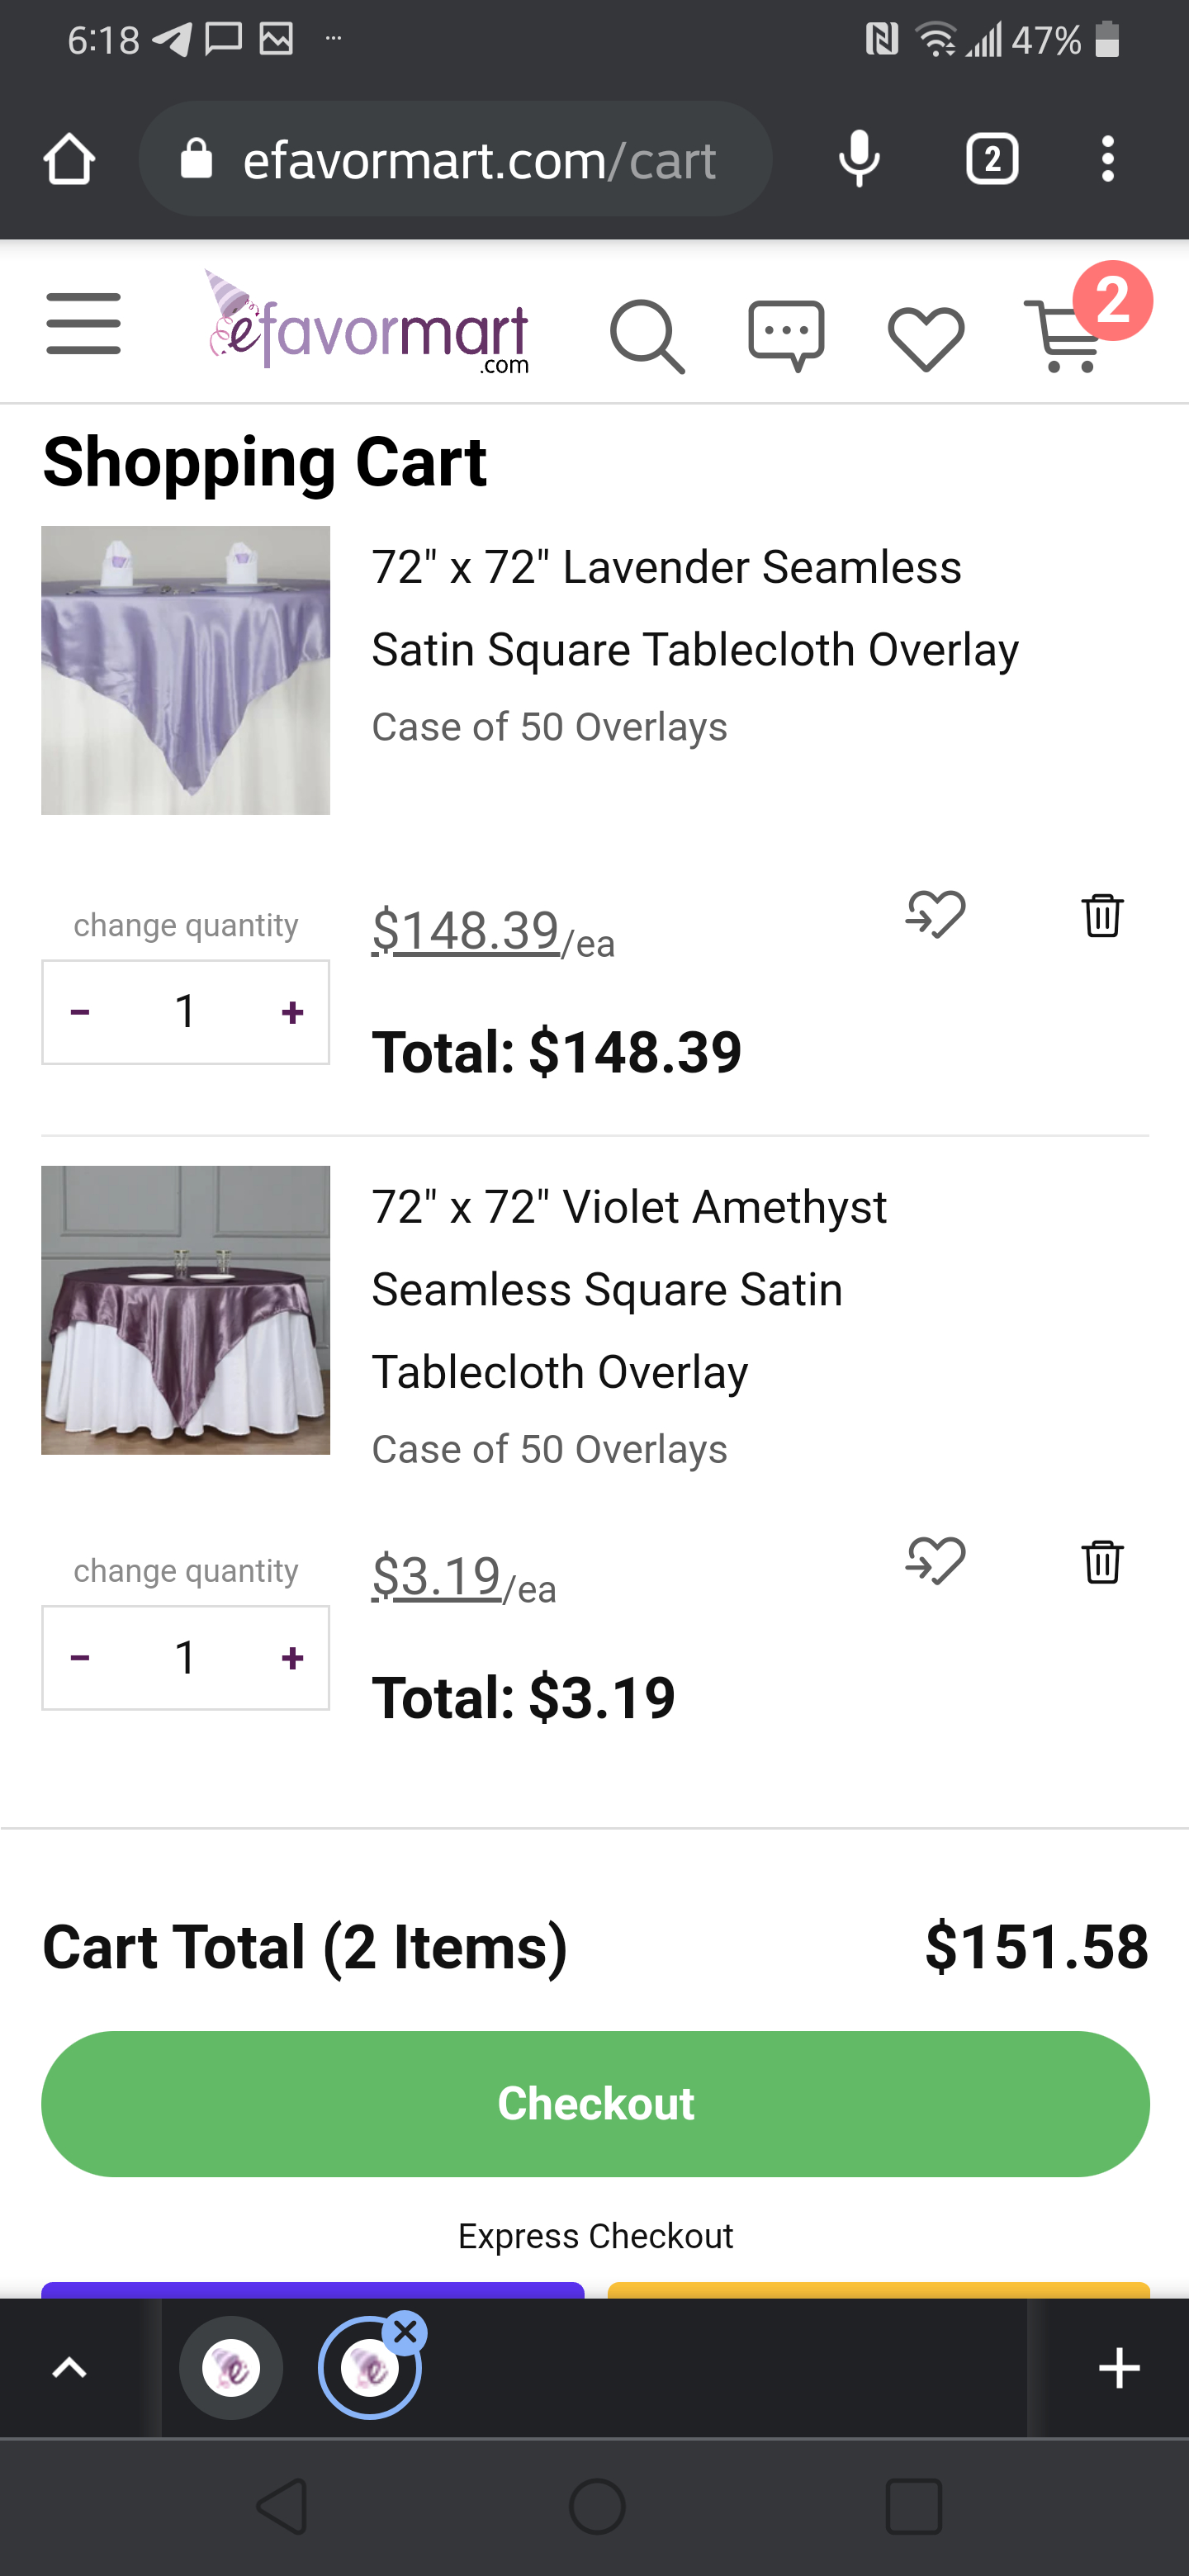The width and height of the screenshot is (1189, 2576).
Task: Decrease Lavender overlay quantity with minus
Action: coord(81,1012)
